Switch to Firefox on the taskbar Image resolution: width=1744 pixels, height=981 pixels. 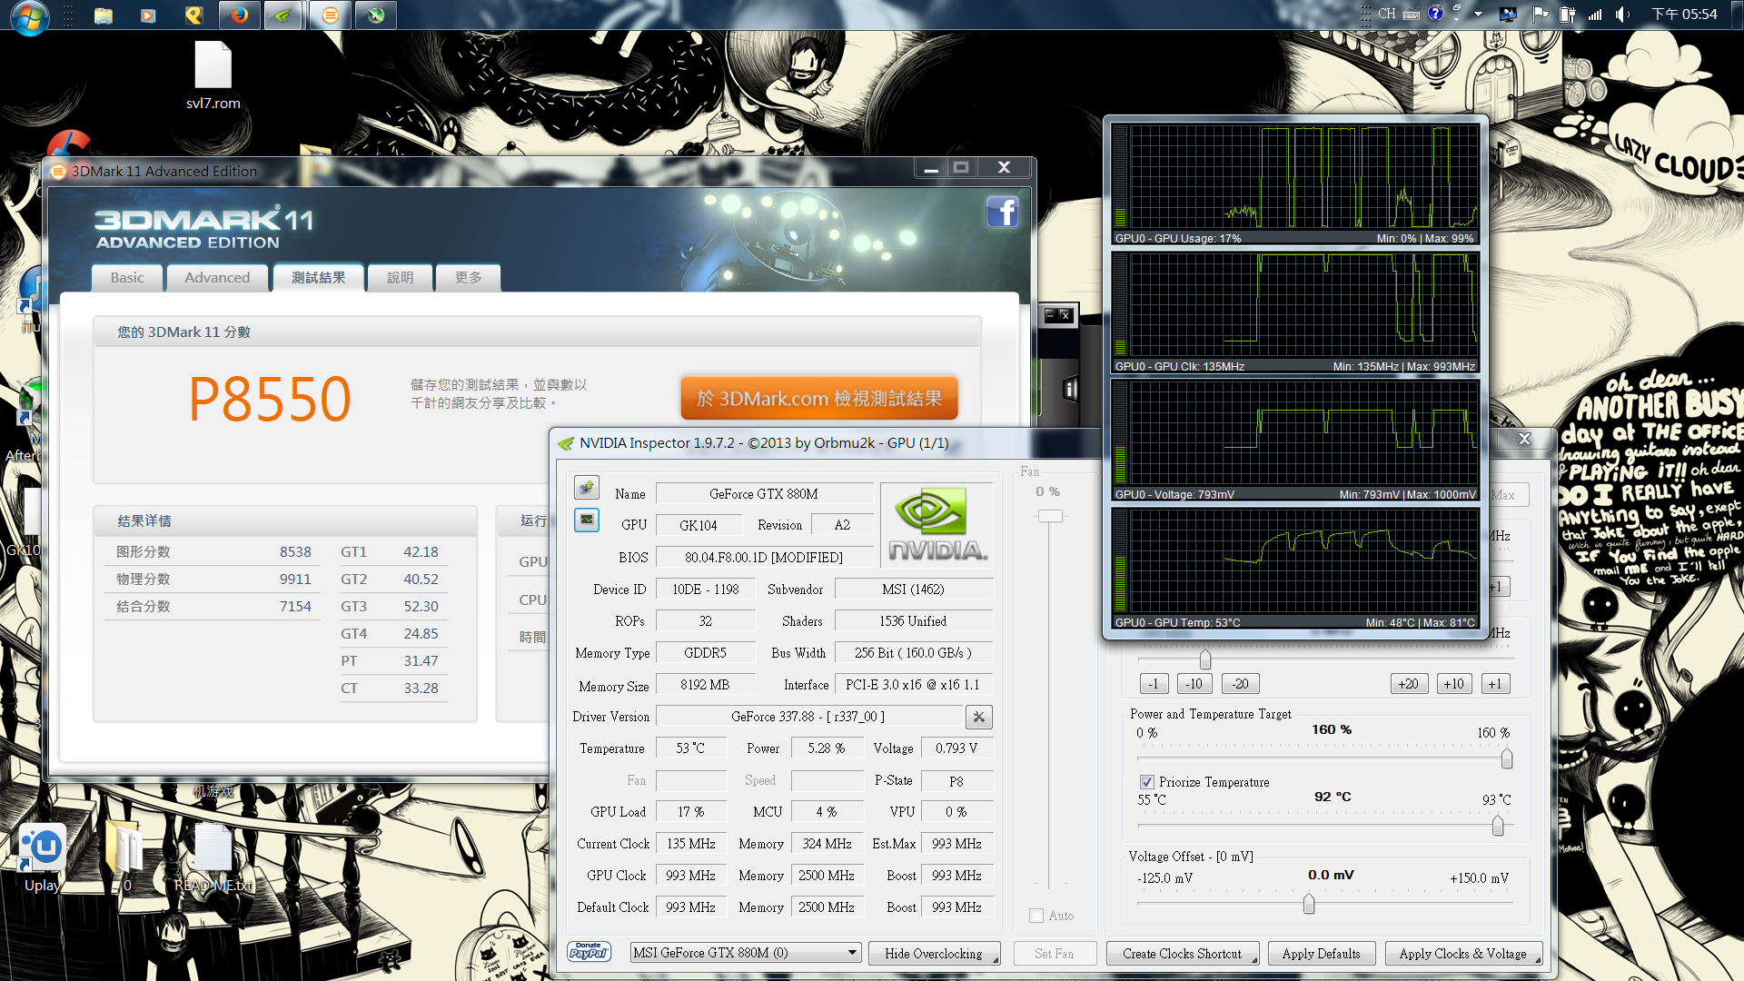(x=239, y=15)
